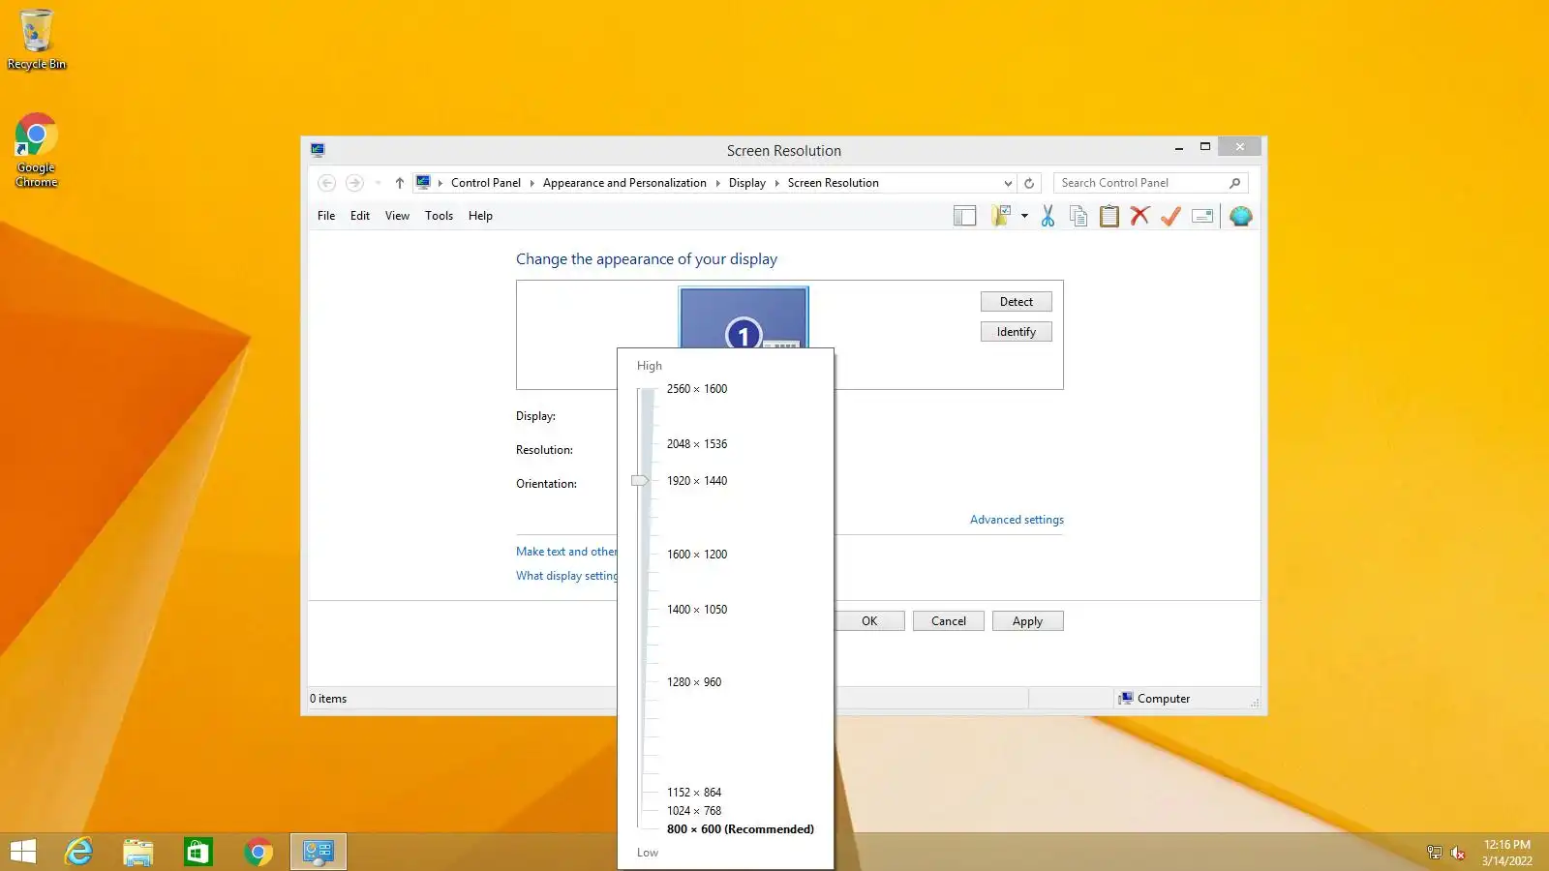Launch Chrome from the taskbar
The height and width of the screenshot is (871, 1549).
pos(258,852)
